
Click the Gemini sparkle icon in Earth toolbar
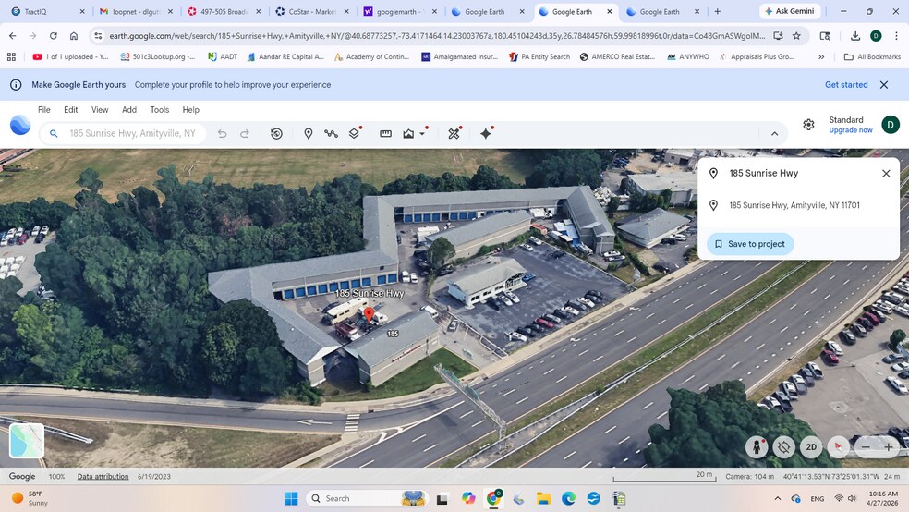point(486,133)
